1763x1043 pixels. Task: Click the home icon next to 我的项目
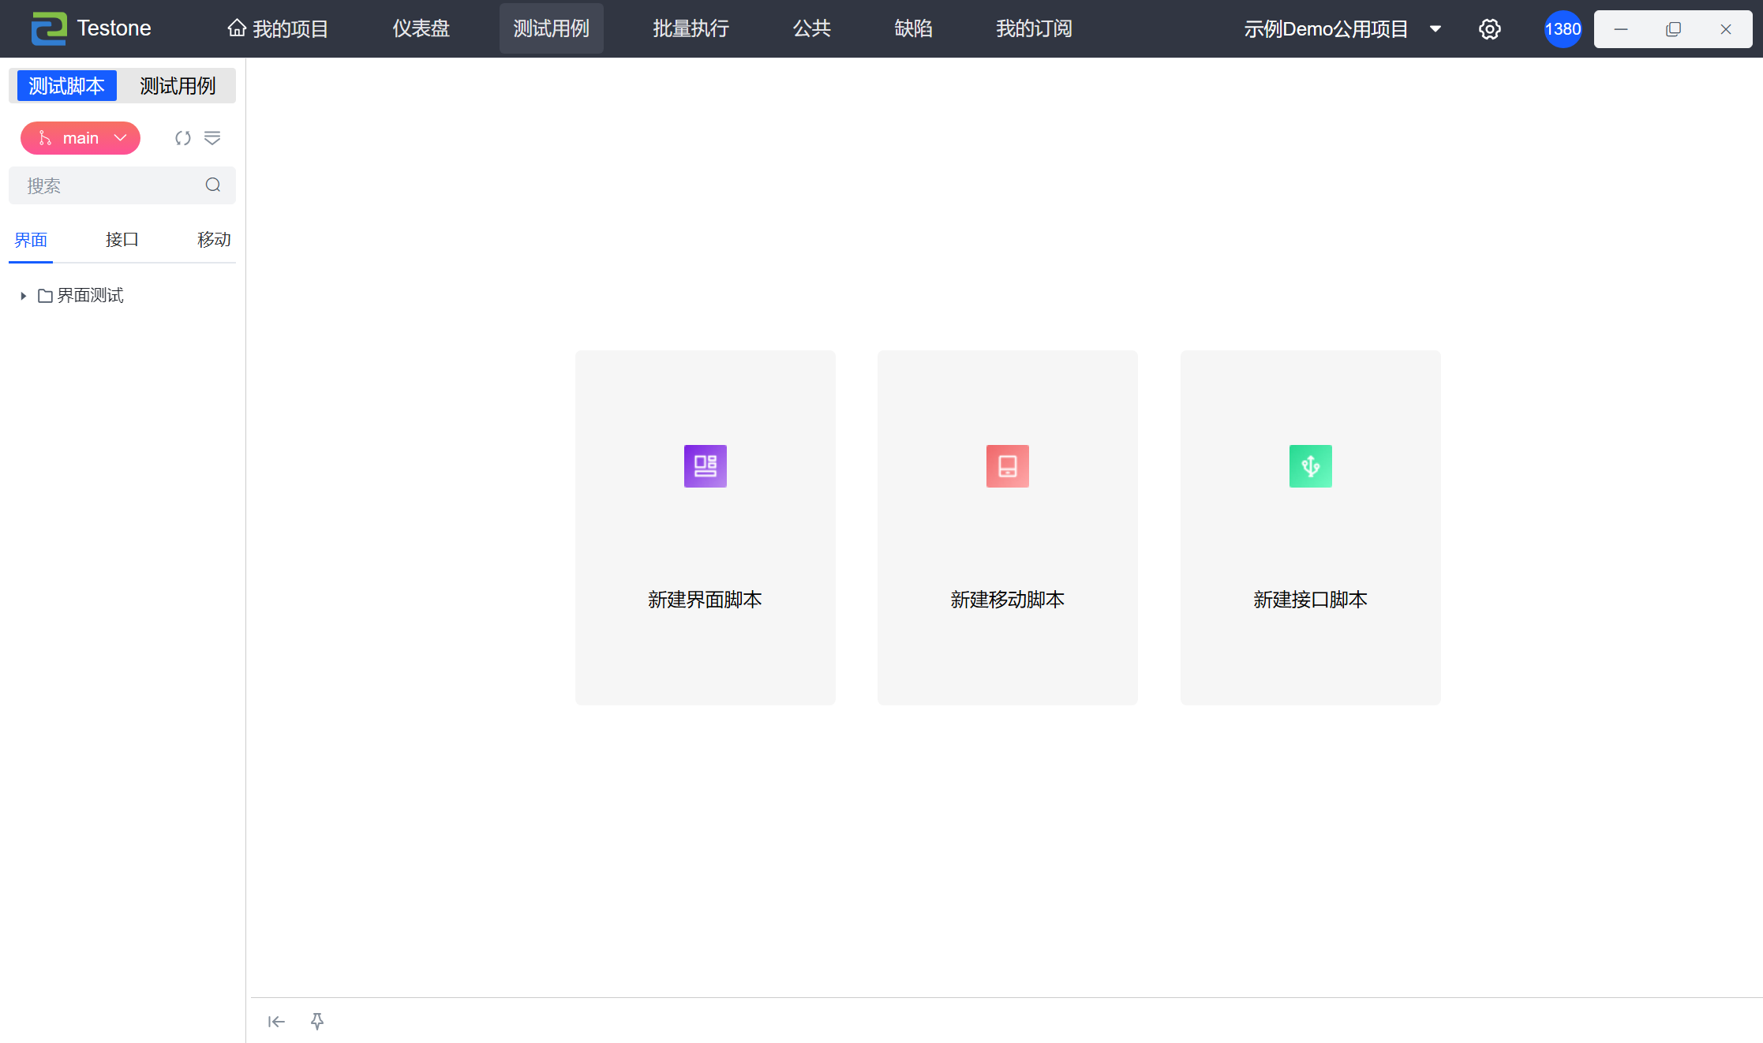click(237, 28)
